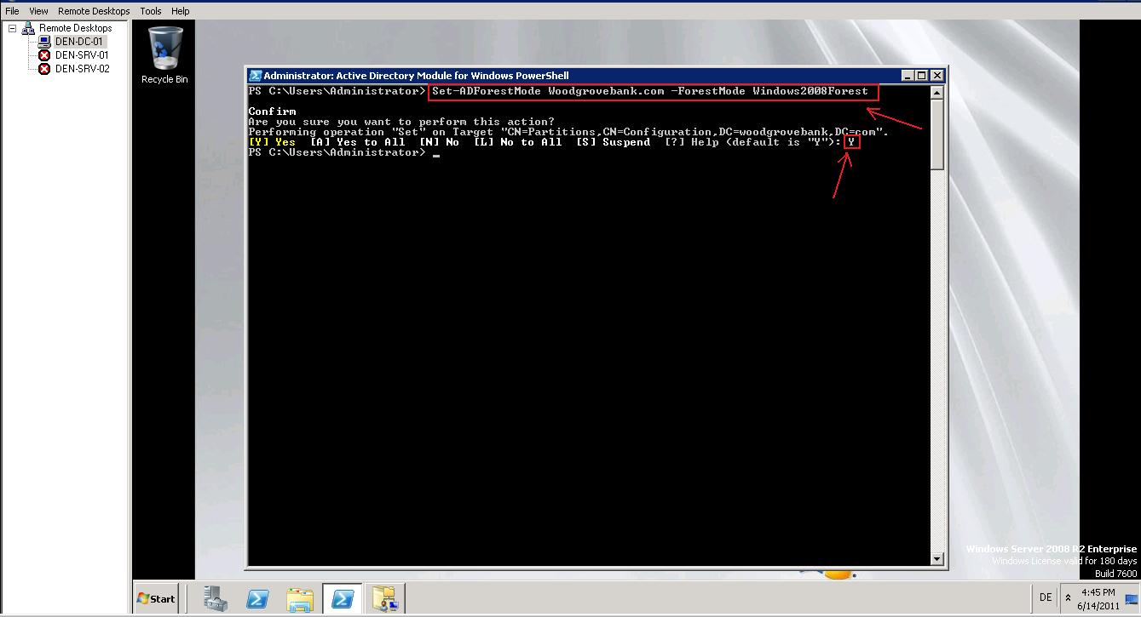
Task: Click the Remote Desktops root network icon
Action: 29,28
